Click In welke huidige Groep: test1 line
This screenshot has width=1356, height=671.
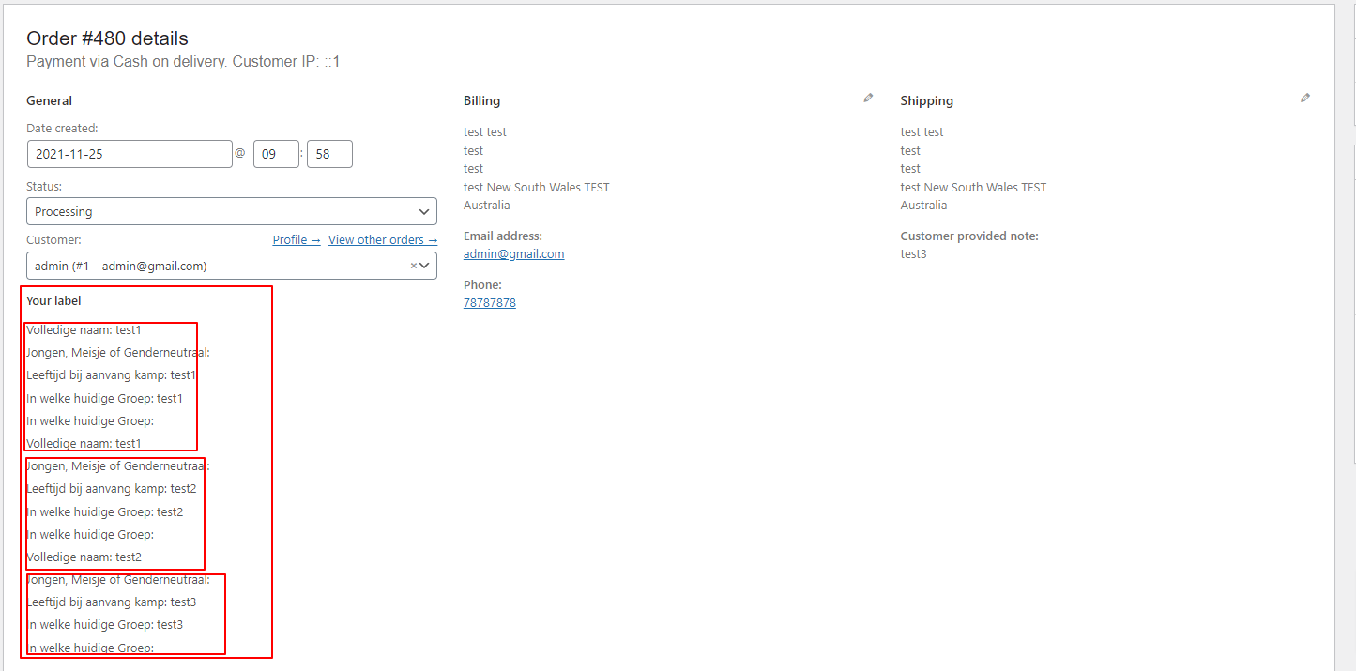(x=104, y=399)
